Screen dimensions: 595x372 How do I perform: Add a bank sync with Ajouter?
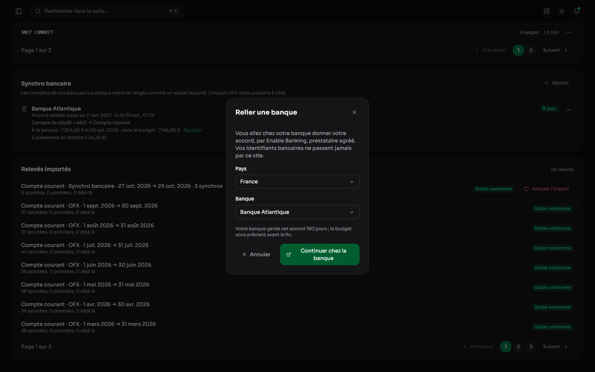pyautogui.click(x=557, y=83)
